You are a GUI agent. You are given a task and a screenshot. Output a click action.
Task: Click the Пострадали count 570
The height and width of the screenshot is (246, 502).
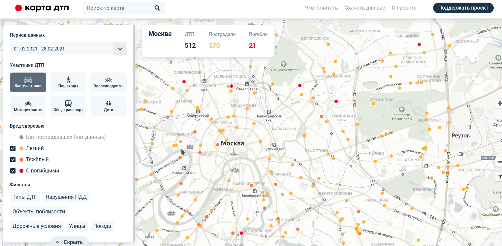pos(214,46)
